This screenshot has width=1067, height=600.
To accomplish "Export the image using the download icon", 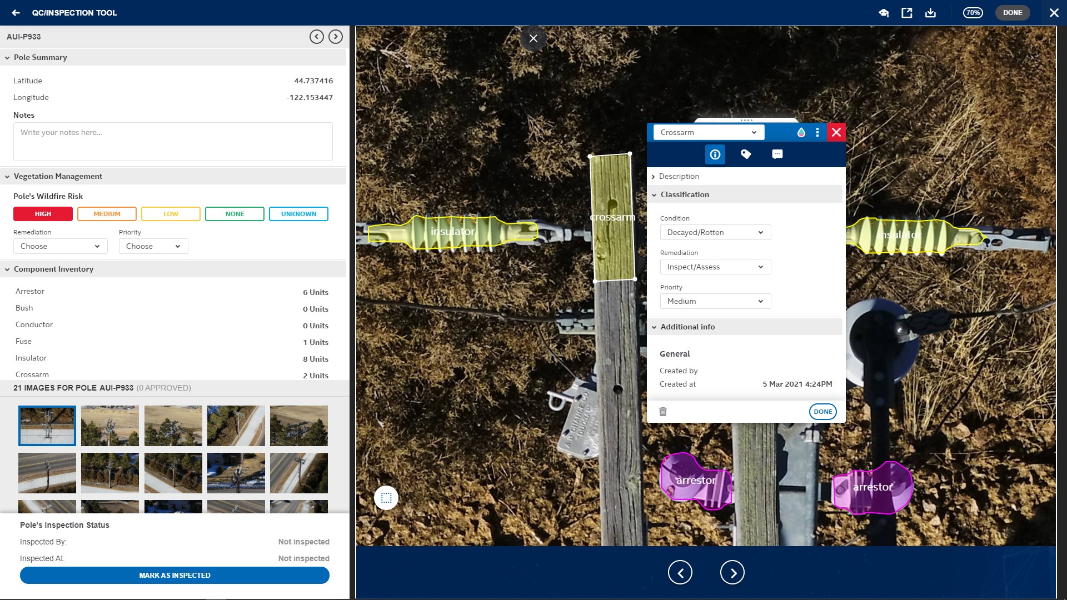I will tap(931, 12).
